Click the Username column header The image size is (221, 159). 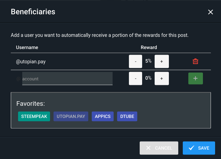(x=27, y=47)
